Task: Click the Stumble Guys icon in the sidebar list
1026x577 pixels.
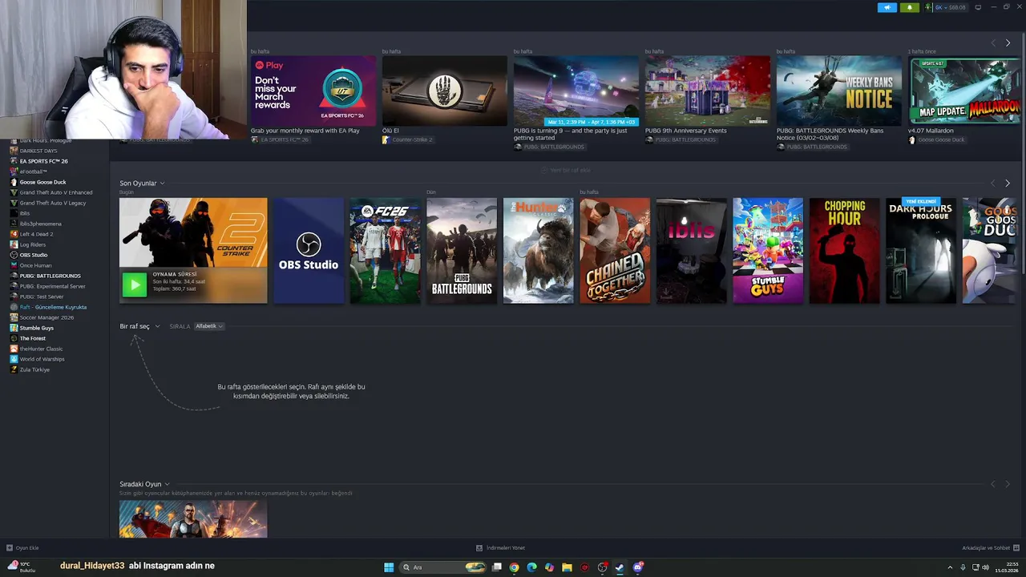Action: pos(14,328)
